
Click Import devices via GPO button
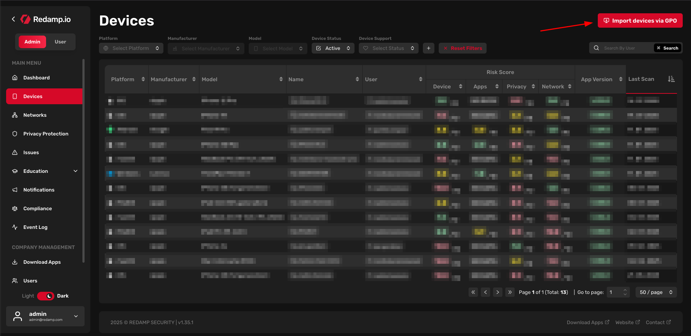point(640,20)
